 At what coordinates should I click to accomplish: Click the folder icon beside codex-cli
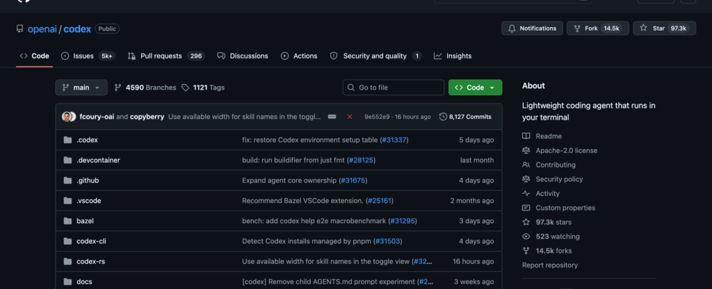[x=67, y=241]
